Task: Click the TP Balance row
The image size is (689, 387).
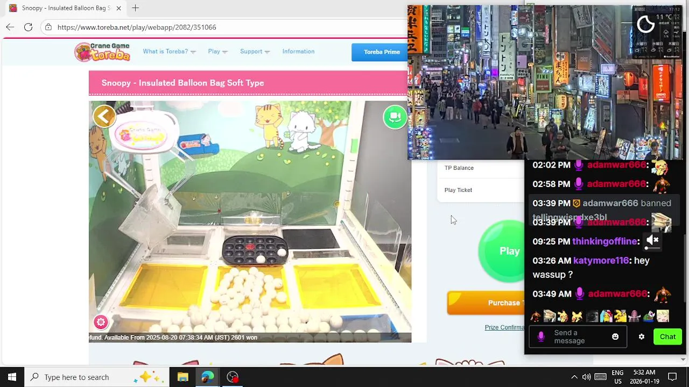Action: tap(481, 168)
